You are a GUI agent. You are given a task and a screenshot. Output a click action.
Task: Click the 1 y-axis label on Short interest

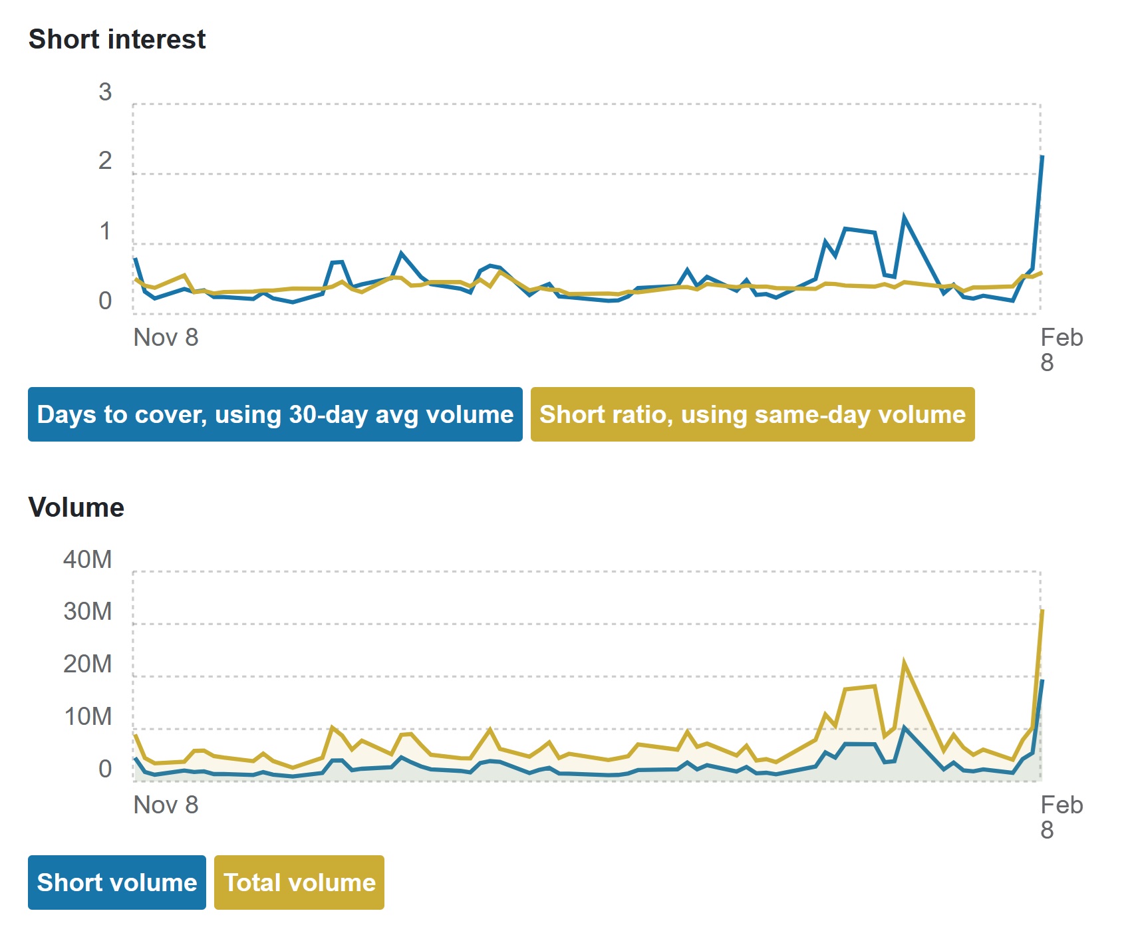pyautogui.click(x=105, y=231)
